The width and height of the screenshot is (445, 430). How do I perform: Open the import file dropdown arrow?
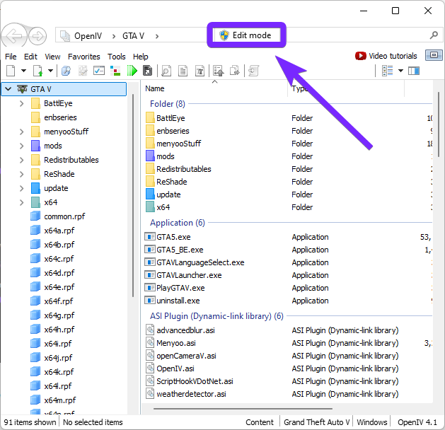point(50,71)
